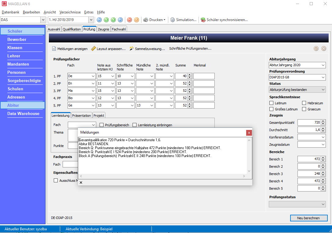Select Klassen in the left sidebar
332x233 pixels.
tap(15, 48)
